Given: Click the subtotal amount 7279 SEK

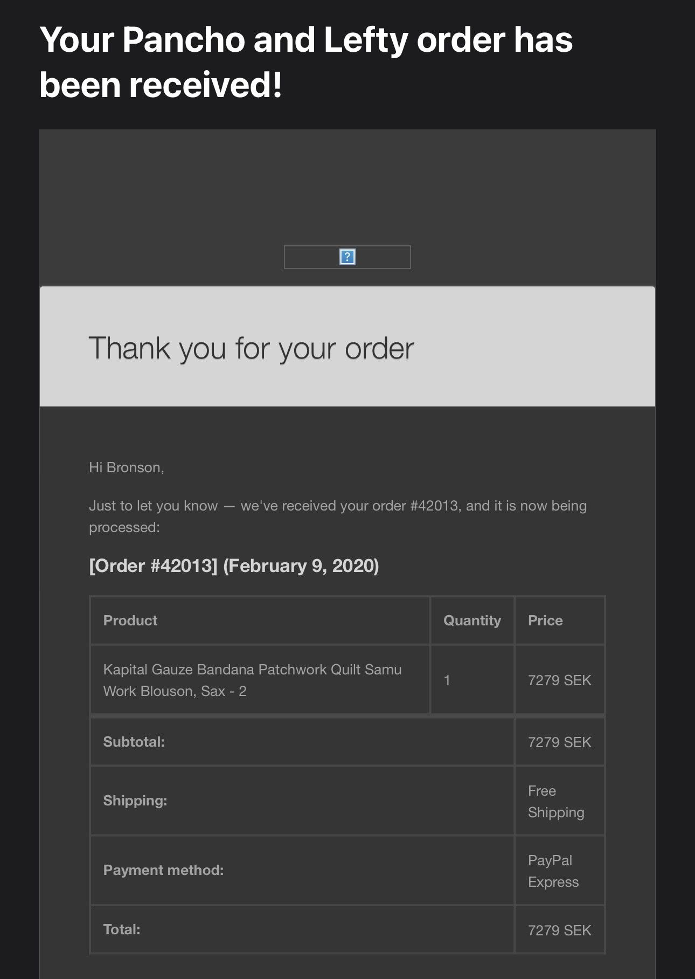Looking at the screenshot, I should point(559,742).
